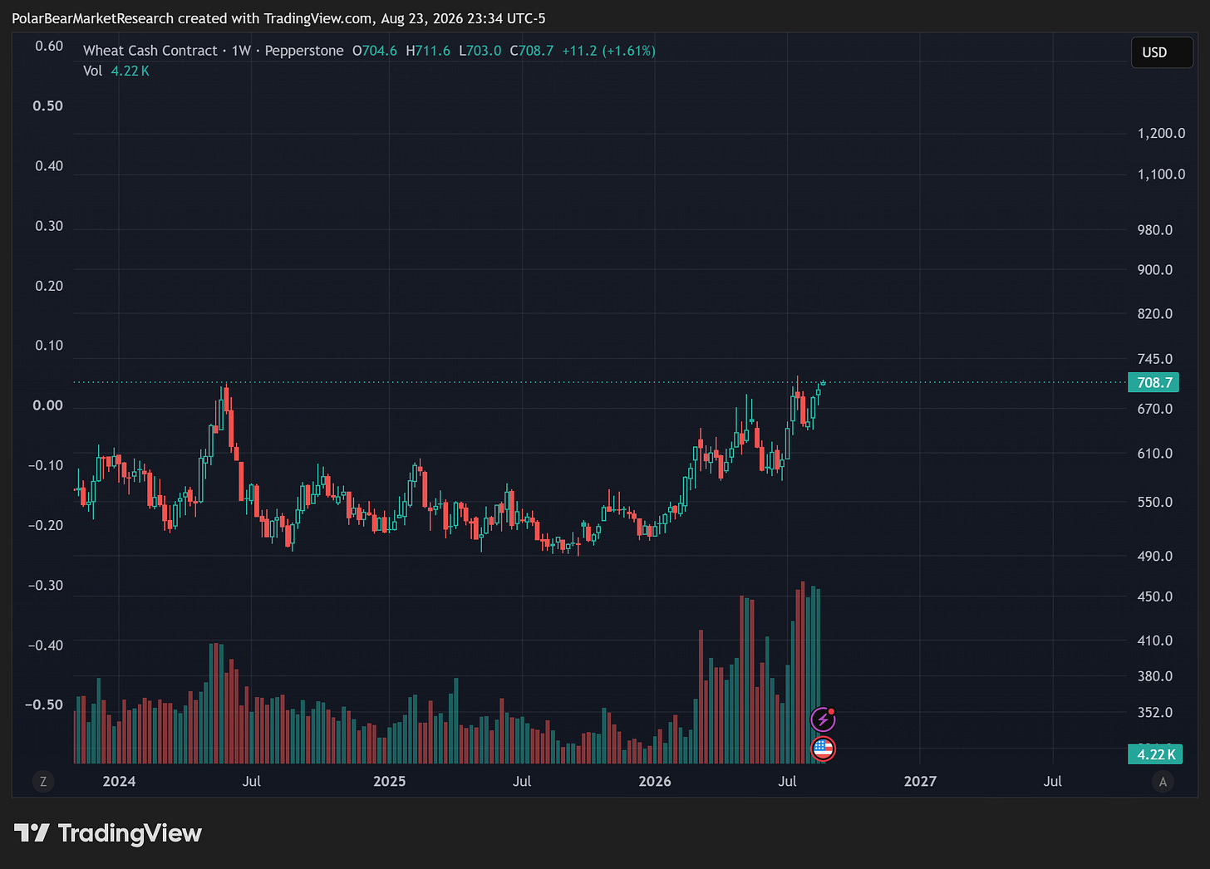The width and height of the screenshot is (1210, 869).
Task: Open the TradingView logo link
Action: click(108, 833)
